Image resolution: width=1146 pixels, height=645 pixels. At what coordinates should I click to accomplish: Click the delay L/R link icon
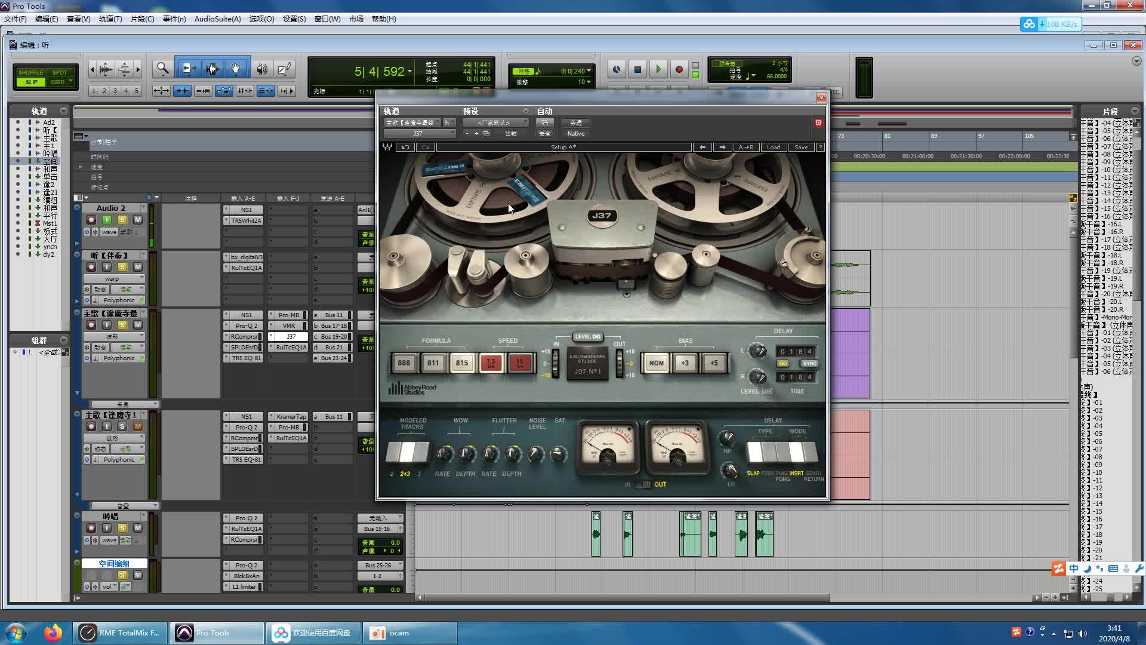click(x=783, y=363)
